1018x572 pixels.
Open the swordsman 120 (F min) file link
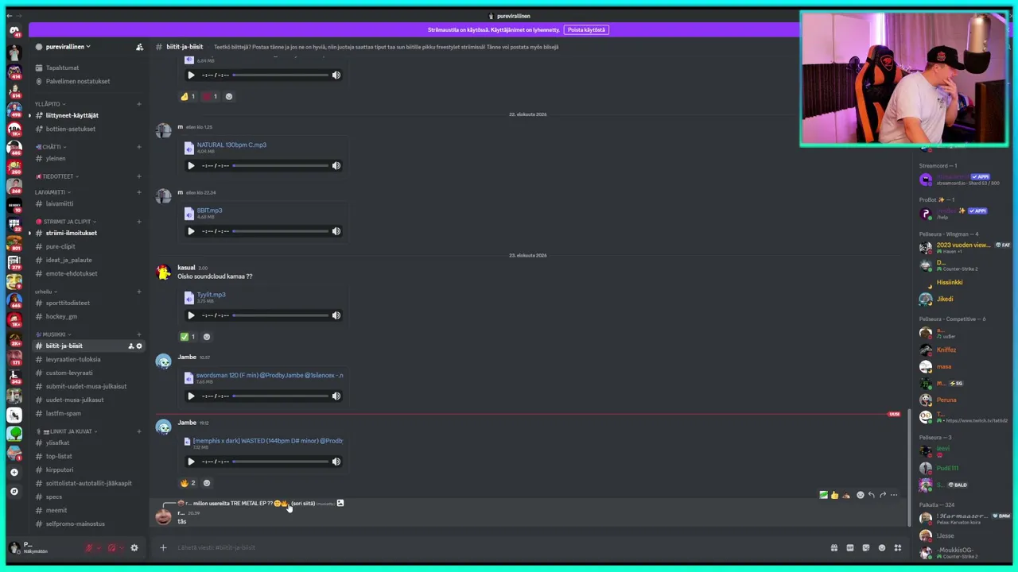(x=270, y=375)
